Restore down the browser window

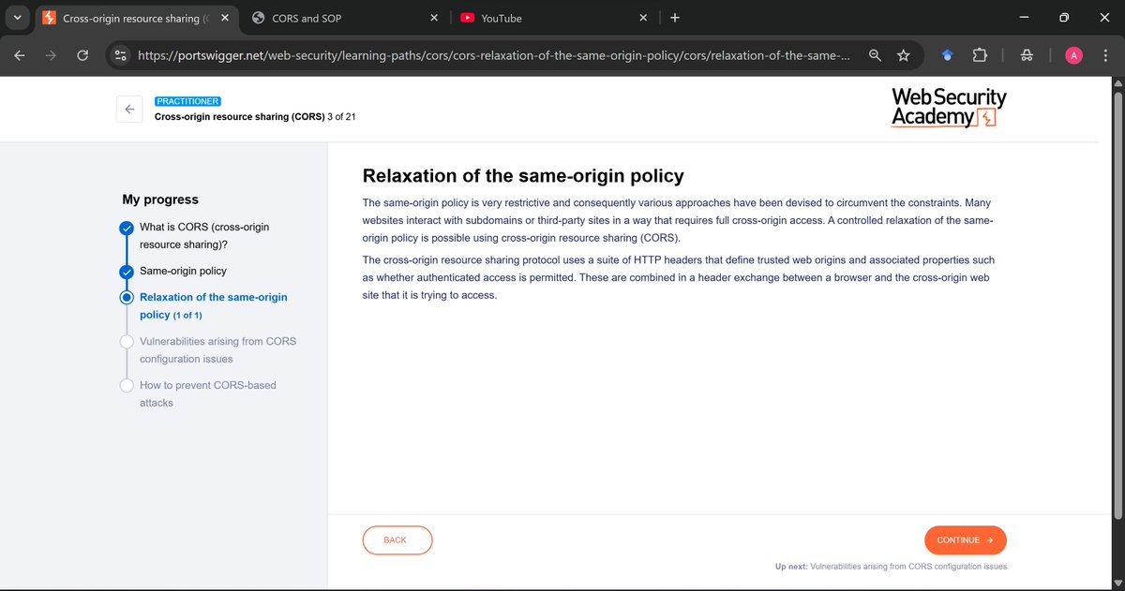1064,18
